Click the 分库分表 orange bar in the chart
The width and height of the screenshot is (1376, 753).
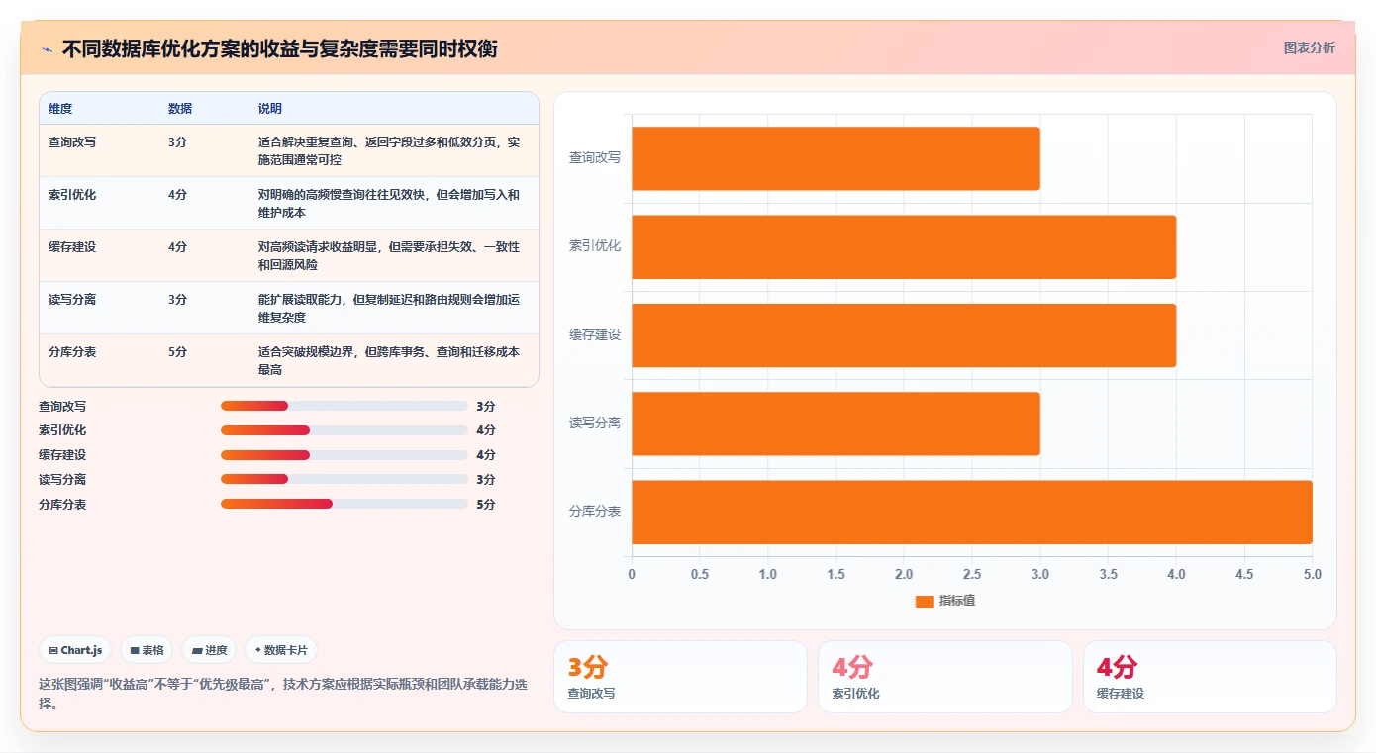[972, 512]
